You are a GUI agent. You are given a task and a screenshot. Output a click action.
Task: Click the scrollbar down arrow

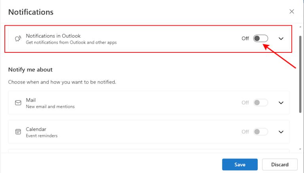pos(300,149)
